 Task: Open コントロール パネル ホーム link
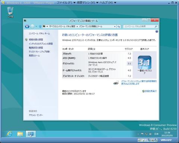39,34
